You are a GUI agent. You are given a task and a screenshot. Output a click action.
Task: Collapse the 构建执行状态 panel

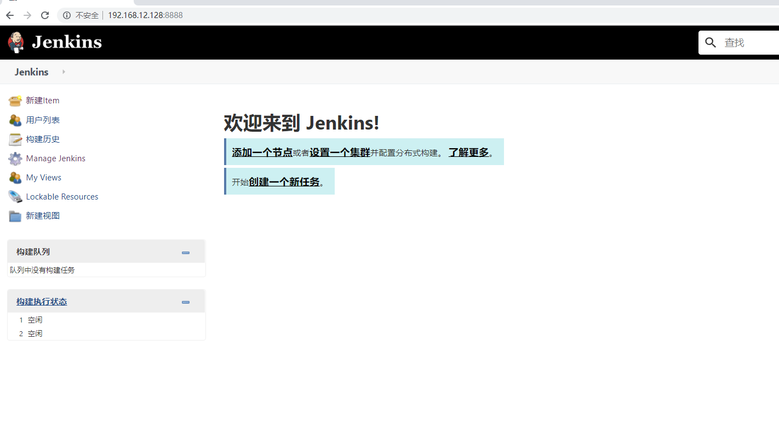tap(186, 302)
